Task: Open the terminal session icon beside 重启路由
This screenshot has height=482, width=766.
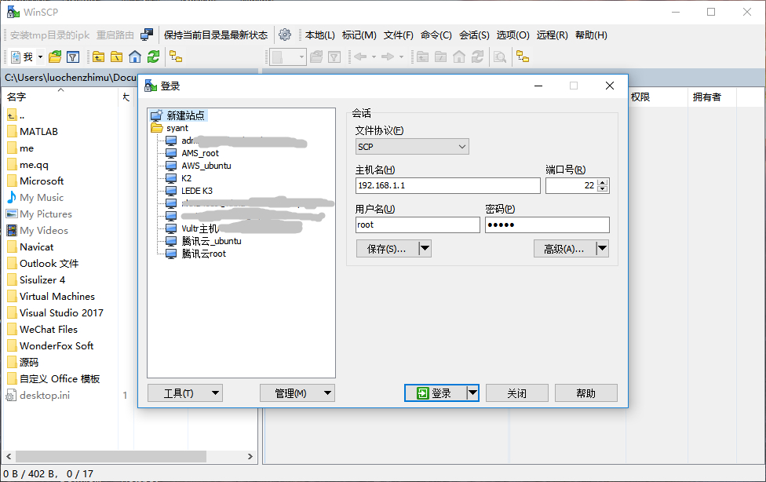Action: 147,35
